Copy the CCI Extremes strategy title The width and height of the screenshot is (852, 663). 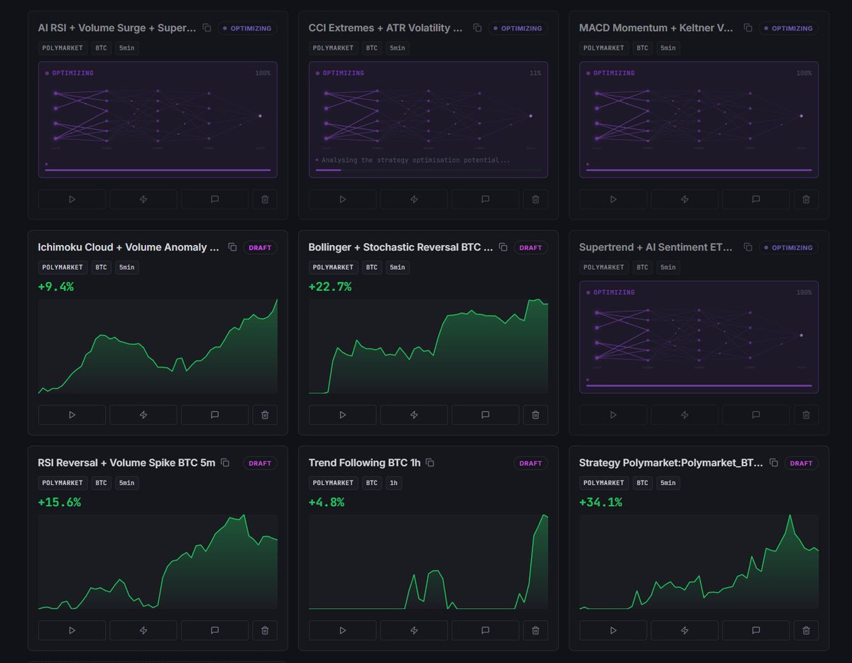(477, 28)
